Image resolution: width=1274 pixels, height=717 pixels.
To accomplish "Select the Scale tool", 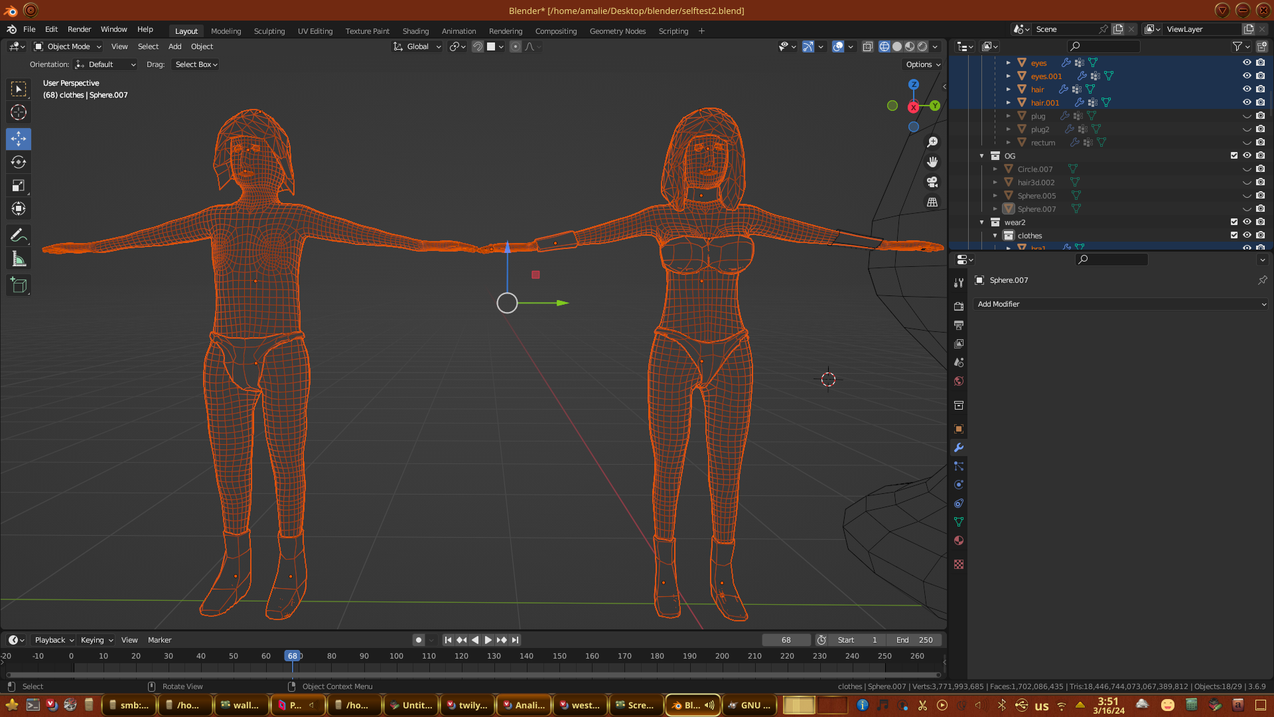I will [19, 186].
